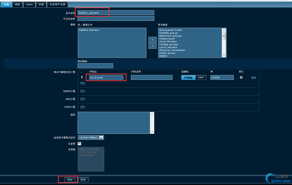Viewport: 292px width, 185px height.
Task: Switch to the 巨集 tab
Action: [41, 5]
